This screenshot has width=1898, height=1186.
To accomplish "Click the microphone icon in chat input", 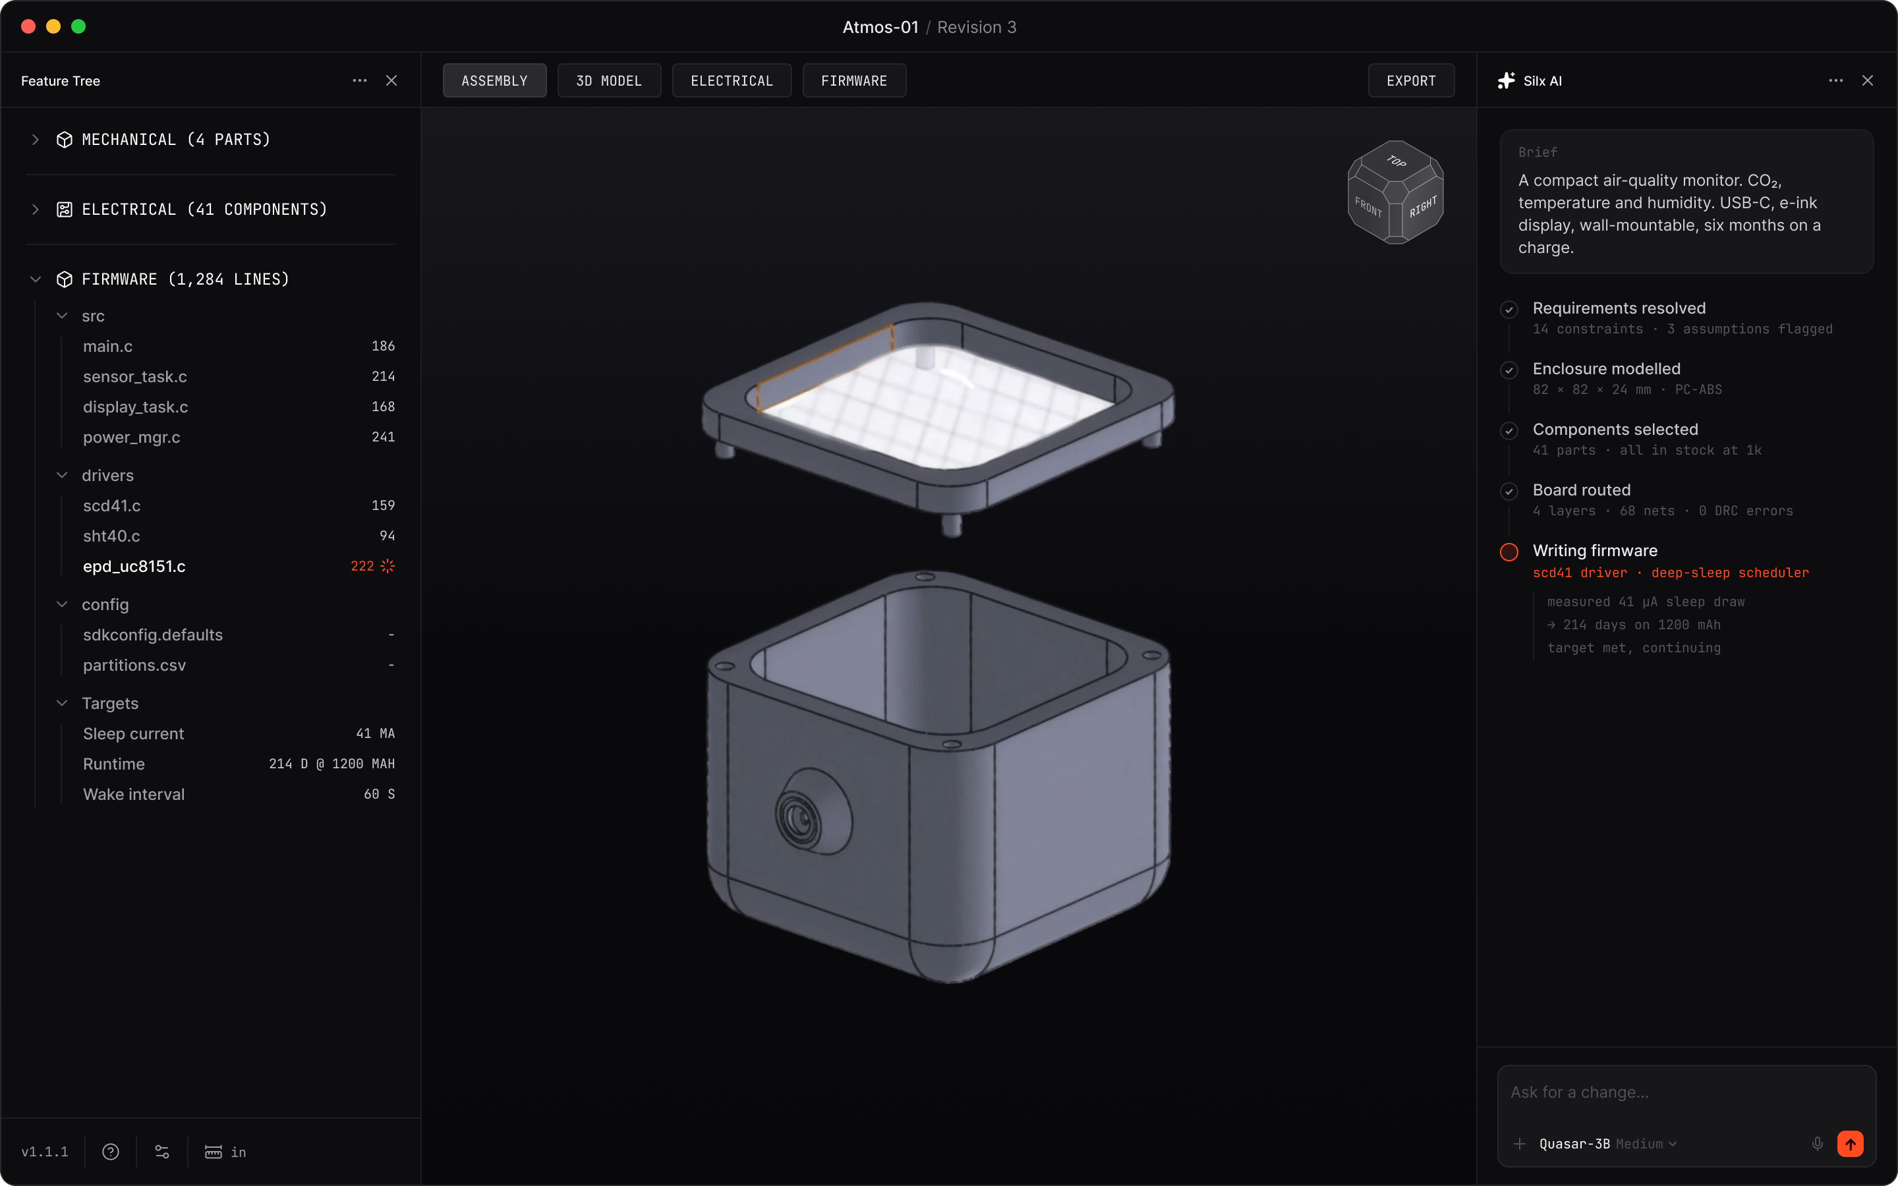I will coord(1816,1144).
